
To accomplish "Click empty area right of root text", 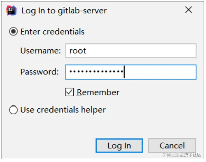I will (x=141, y=51).
